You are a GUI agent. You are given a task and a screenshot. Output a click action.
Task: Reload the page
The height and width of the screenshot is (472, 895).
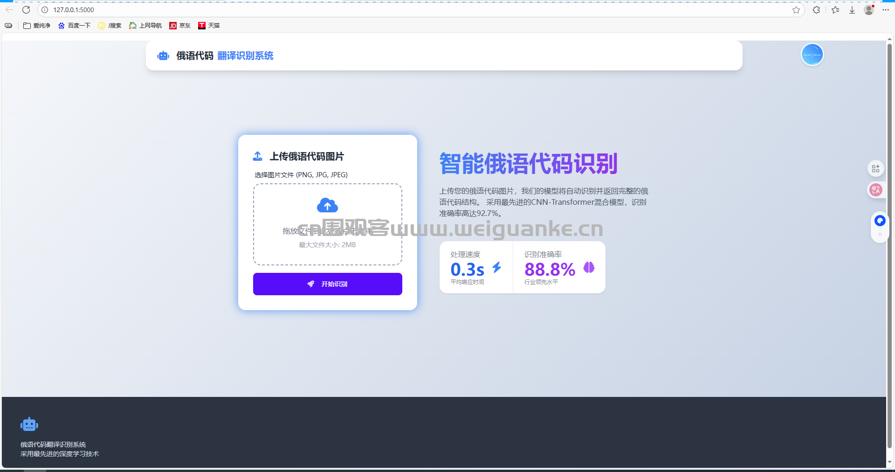point(26,10)
